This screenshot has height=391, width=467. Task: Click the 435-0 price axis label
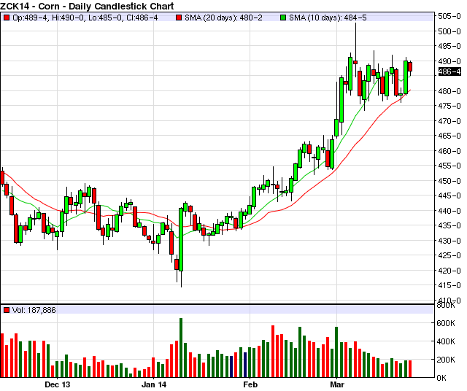[x=449, y=225]
